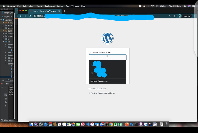Open Google Chrome from the Dock
198x133 pixels.
[x=111, y=124]
